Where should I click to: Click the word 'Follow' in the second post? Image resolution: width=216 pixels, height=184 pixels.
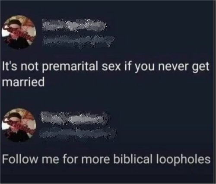click(20, 159)
